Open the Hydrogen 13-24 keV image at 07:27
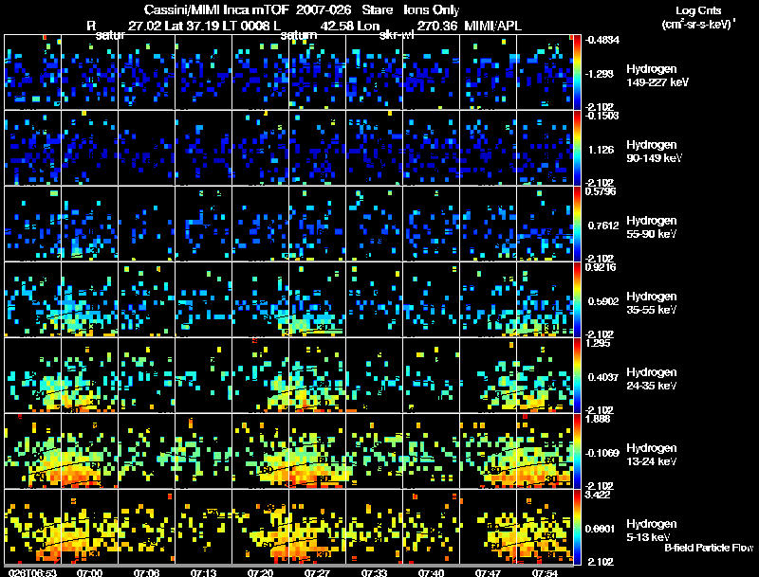 click(318, 451)
